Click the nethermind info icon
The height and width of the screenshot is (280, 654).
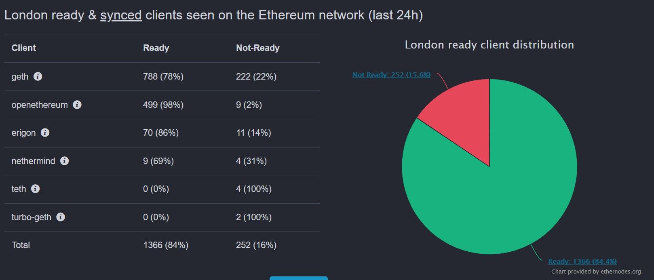pos(64,161)
